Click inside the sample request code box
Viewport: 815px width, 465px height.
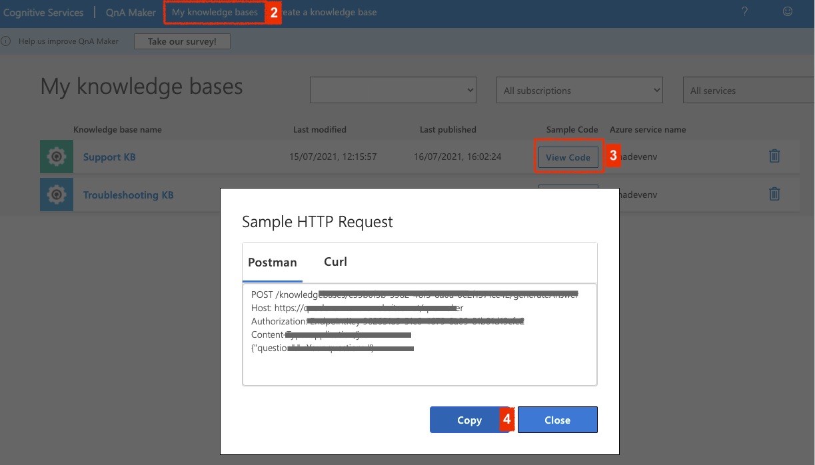pyautogui.click(x=419, y=368)
